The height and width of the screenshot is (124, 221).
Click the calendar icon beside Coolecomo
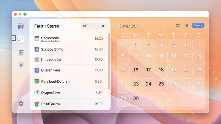pos(37,39)
